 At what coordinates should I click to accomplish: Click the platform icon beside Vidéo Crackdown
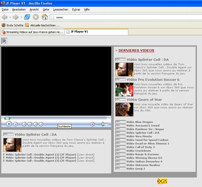pos(121,150)
